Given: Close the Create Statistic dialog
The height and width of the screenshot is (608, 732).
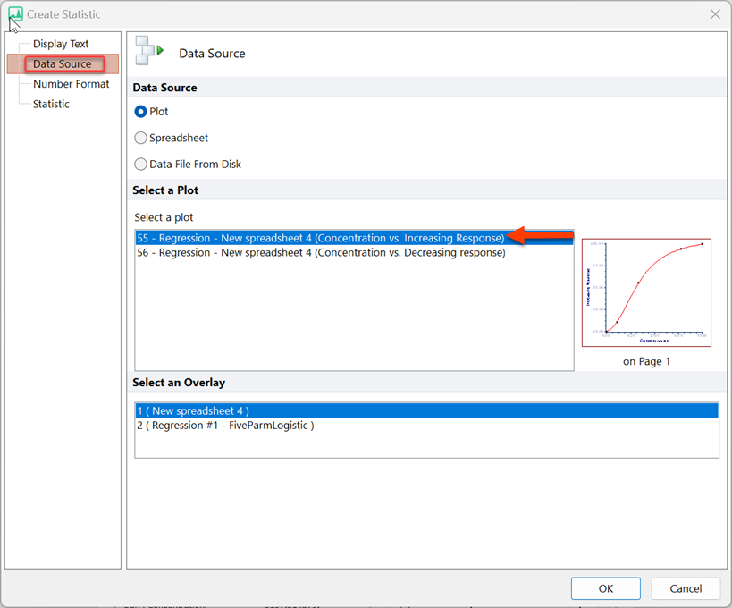Looking at the screenshot, I should pyautogui.click(x=714, y=14).
